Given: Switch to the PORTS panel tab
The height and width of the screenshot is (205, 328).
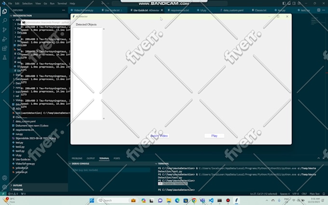Looking at the screenshot, I should click(x=117, y=158).
